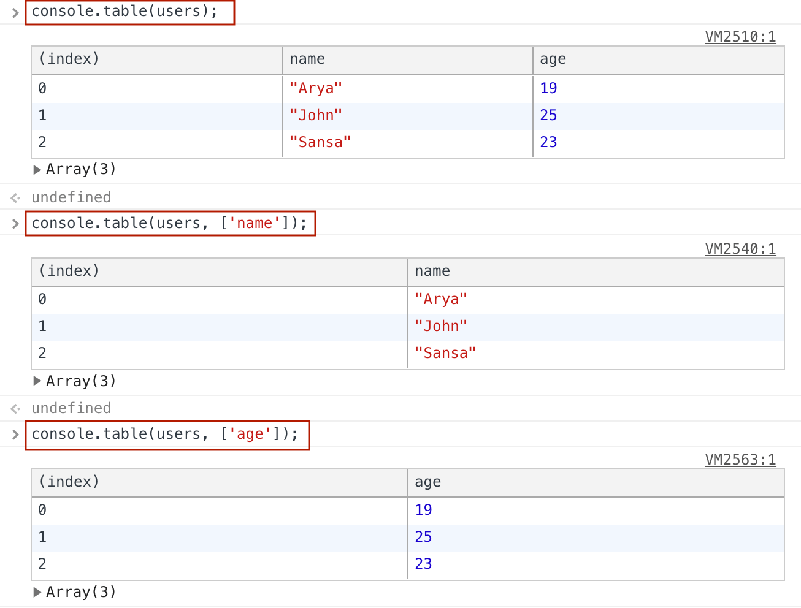Open source link VM2510:1
This screenshot has width=801, height=608.
740,37
